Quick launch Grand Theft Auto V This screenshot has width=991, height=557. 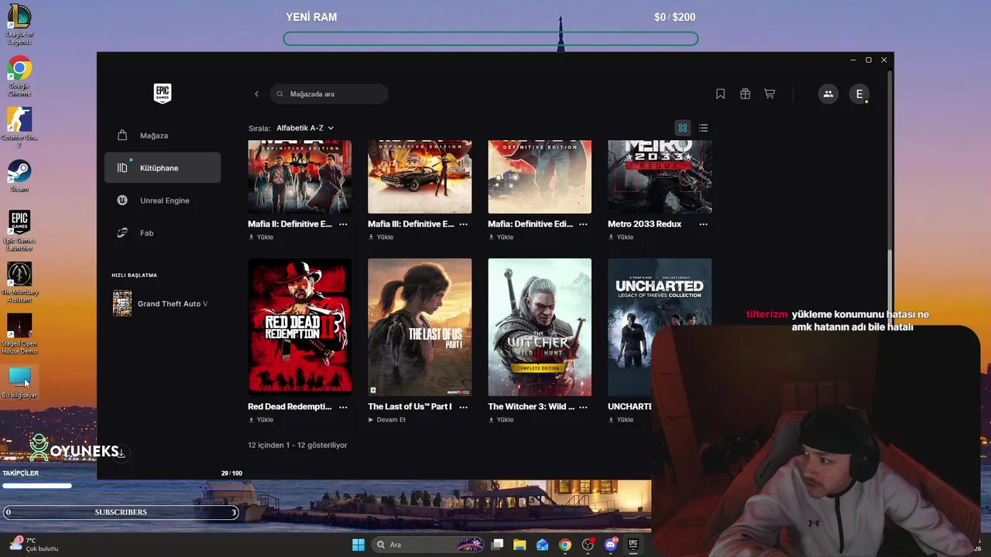pyautogui.click(x=161, y=303)
